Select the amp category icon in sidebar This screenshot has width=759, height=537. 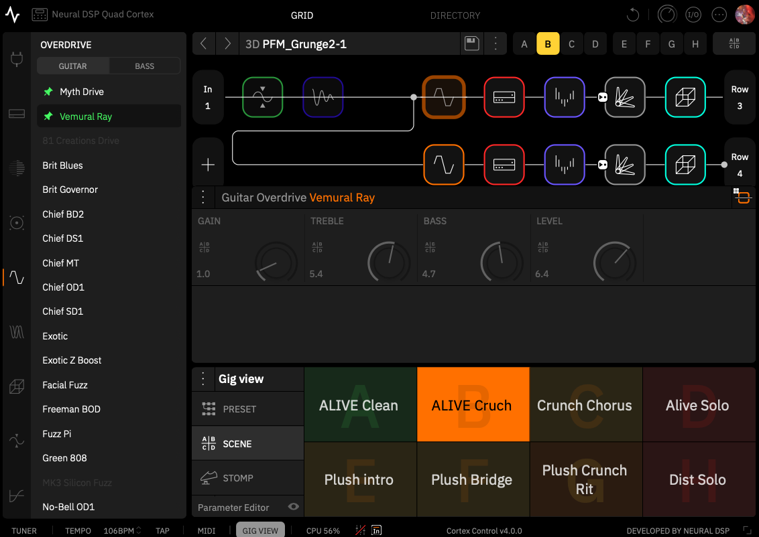coord(17,114)
